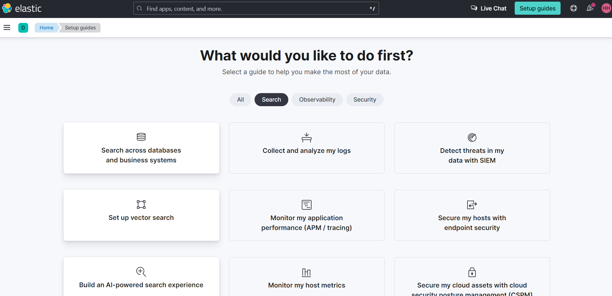
Task: Open the HH user avatar menu
Action: [606, 8]
